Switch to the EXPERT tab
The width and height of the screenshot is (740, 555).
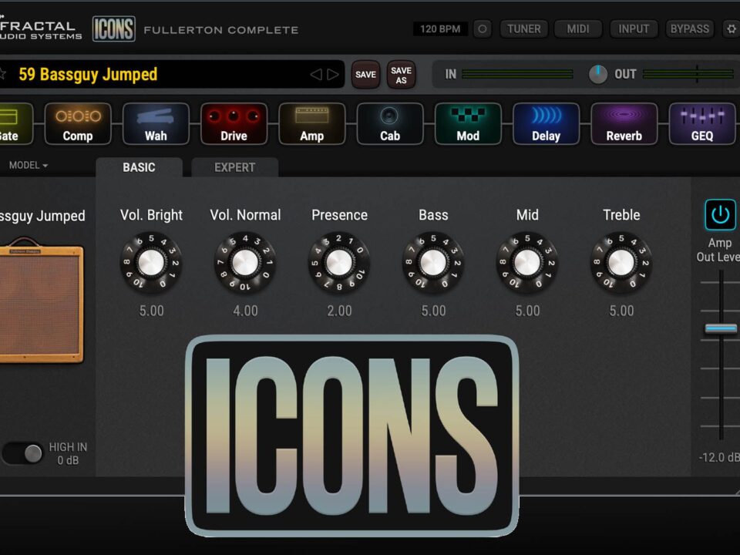click(234, 167)
